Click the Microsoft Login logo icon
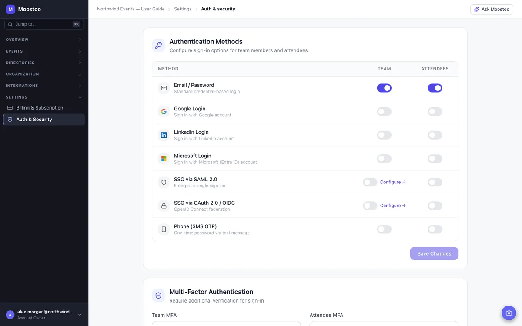Image resolution: width=522 pixels, height=326 pixels. coord(164,159)
